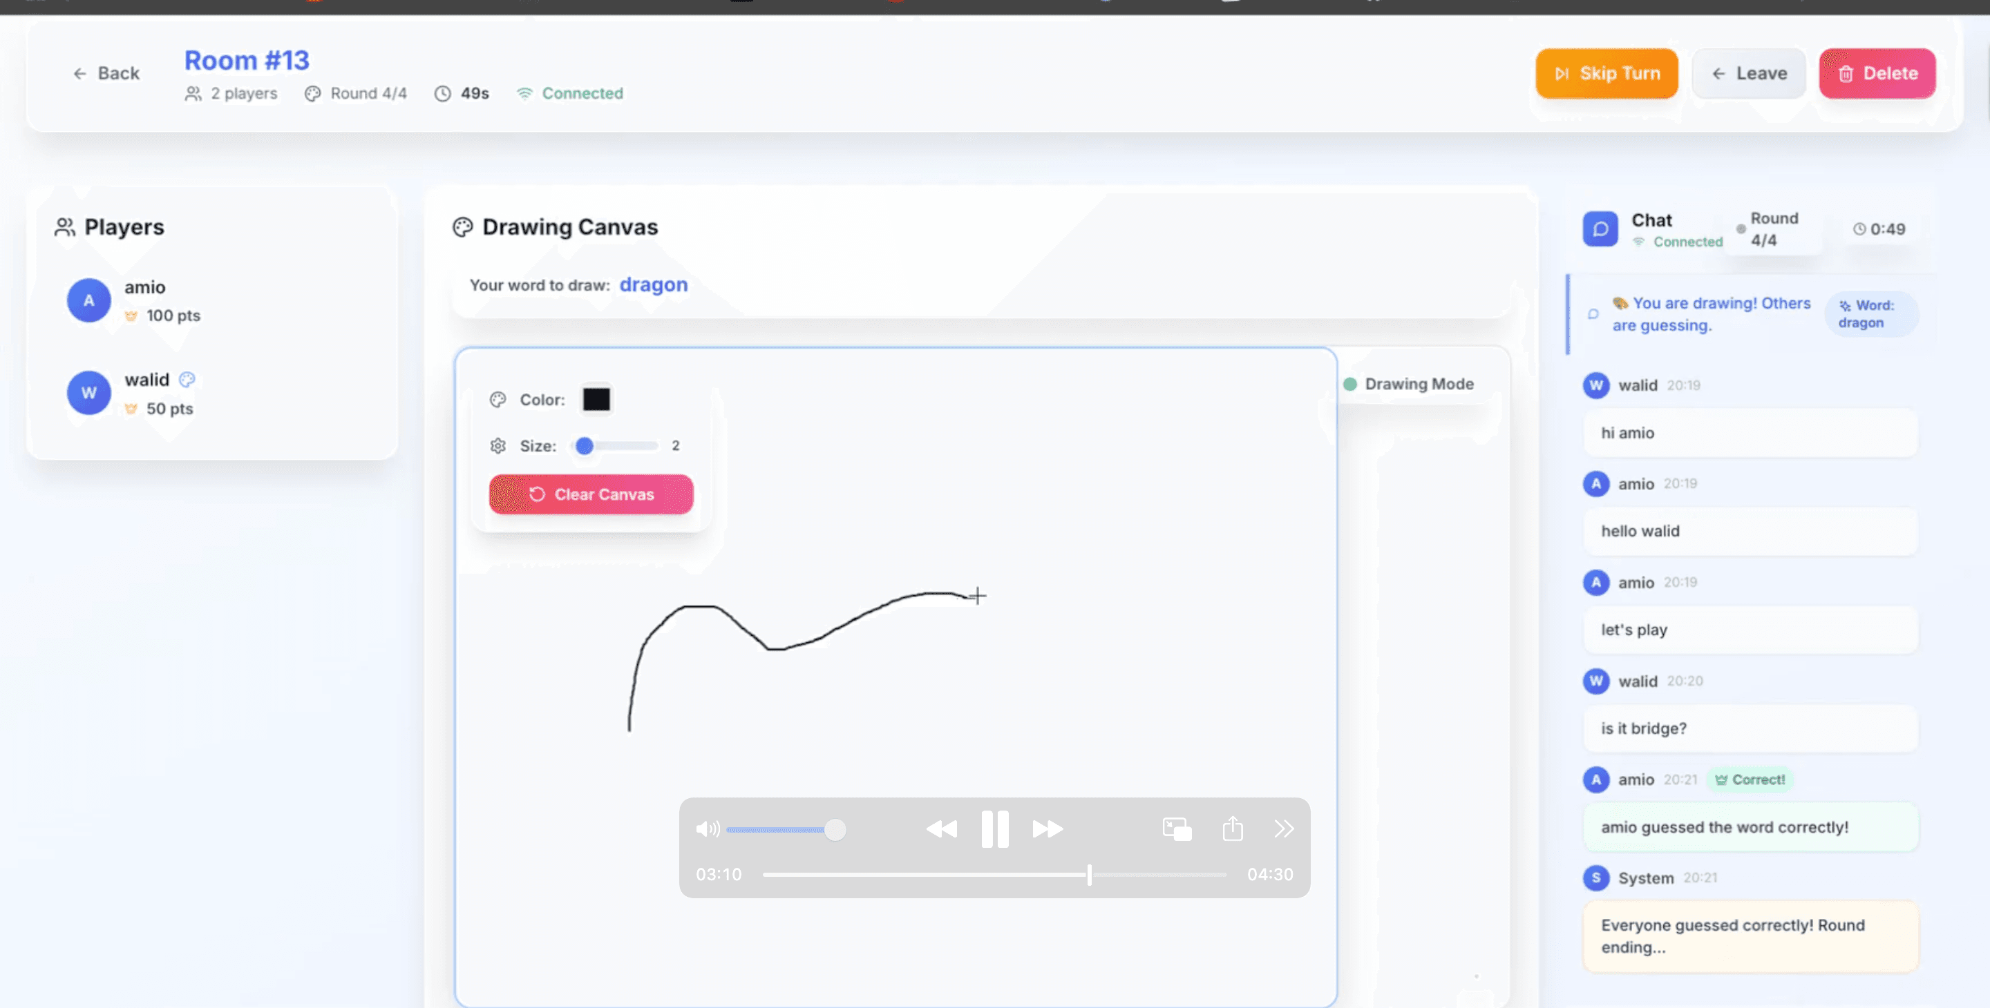This screenshot has height=1008, width=1990.
Task: Click the Room #13 title
Action: pyautogui.click(x=247, y=60)
